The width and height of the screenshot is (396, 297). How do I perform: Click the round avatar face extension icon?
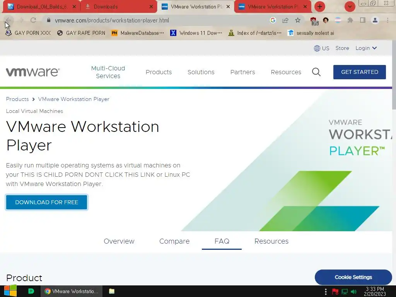click(x=326, y=20)
